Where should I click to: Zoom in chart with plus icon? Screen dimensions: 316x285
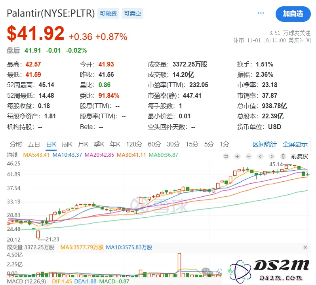[238, 156]
